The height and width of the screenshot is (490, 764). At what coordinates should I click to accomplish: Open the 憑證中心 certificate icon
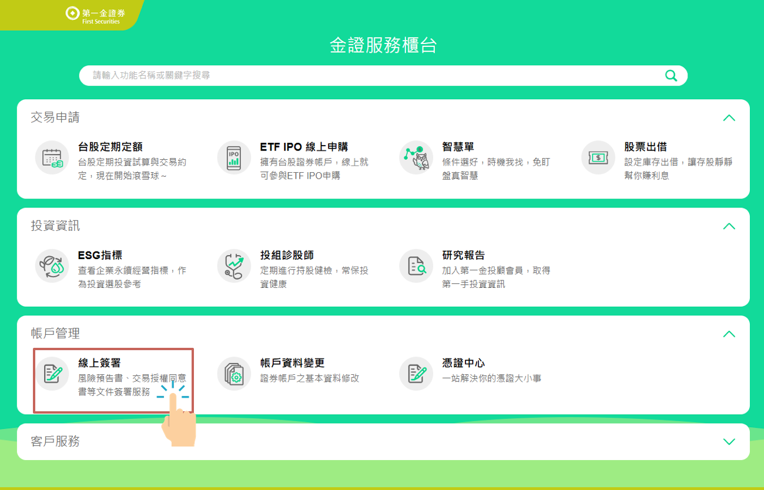pyautogui.click(x=416, y=374)
